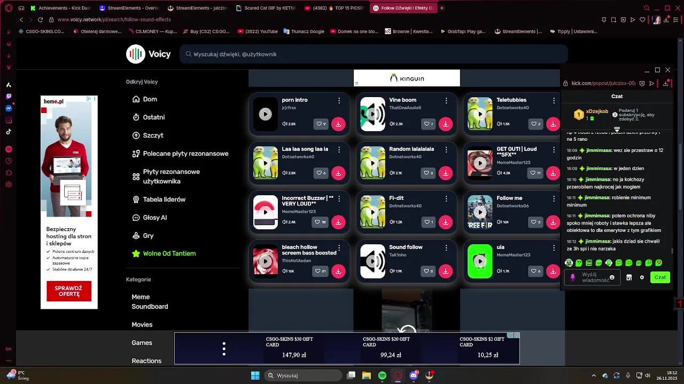The height and width of the screenshot is (384, 684).
Task: Open options menu for 'Fi-dit'
Action: [x=446, y=198]
